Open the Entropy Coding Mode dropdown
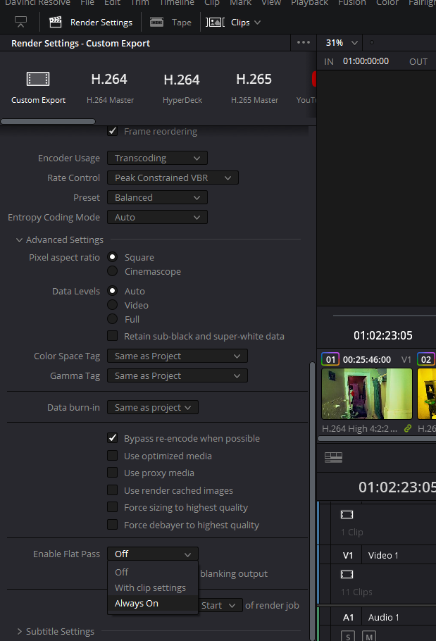 [x=157, y=217]
